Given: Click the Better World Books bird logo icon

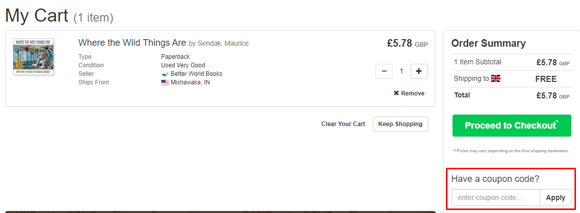Looking at the screenshot, I should point(165,74).
